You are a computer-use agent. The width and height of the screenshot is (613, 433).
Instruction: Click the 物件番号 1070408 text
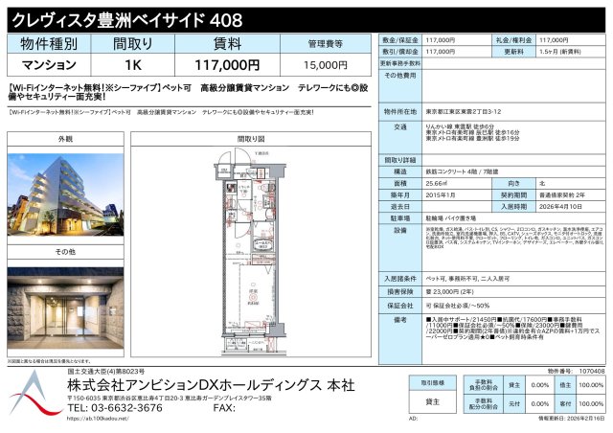coord(576,371)
